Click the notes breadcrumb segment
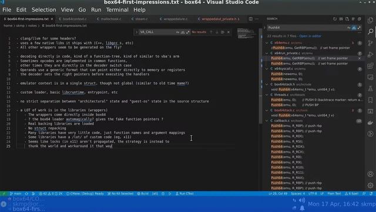The height and width of the screenshot is (212, 376). (x=32, y=26)
